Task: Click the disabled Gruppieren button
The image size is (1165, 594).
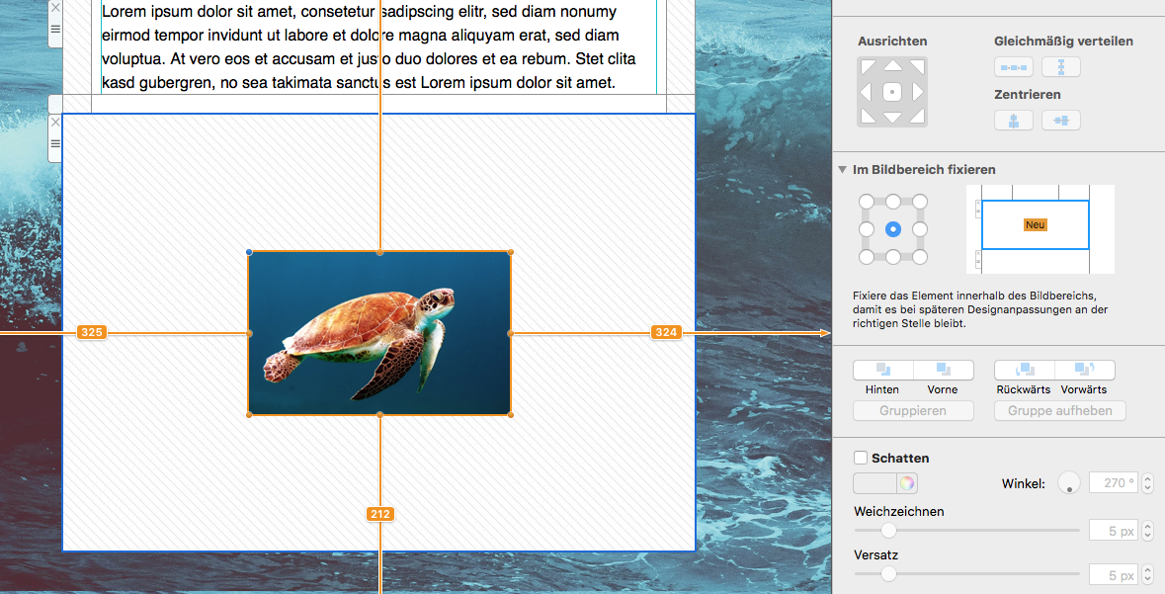Action: click(x=913, y=410)
